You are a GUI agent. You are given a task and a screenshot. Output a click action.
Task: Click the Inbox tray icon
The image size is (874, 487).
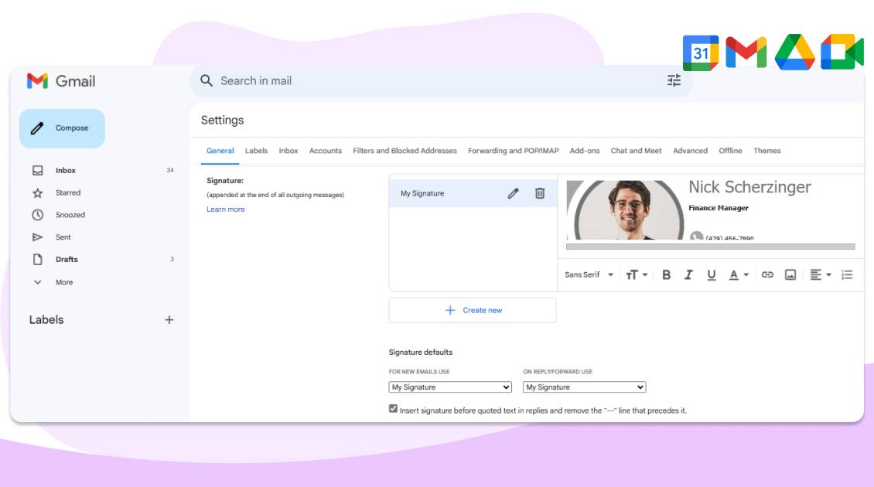coord(37,171)
